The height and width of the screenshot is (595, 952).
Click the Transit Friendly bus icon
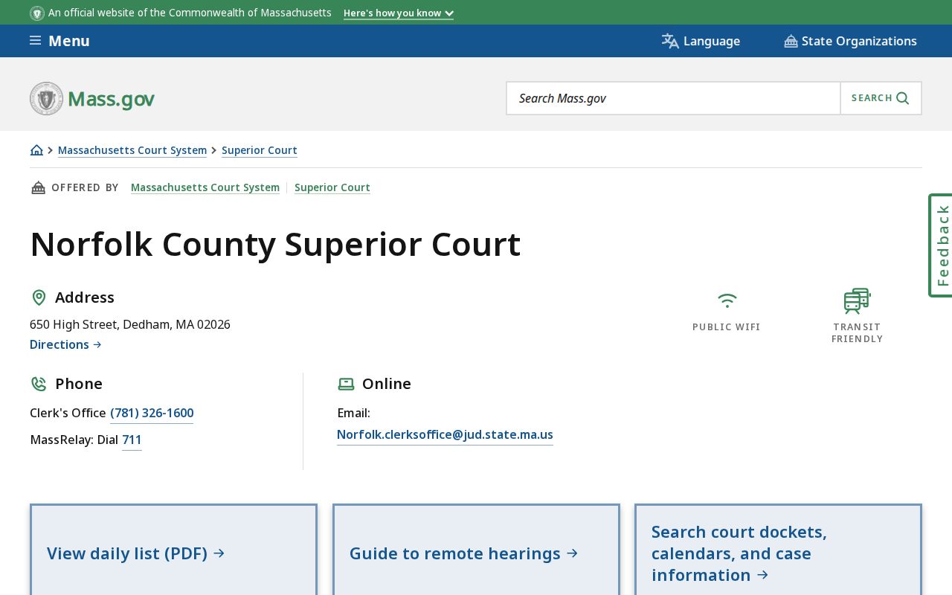point(857,300)
